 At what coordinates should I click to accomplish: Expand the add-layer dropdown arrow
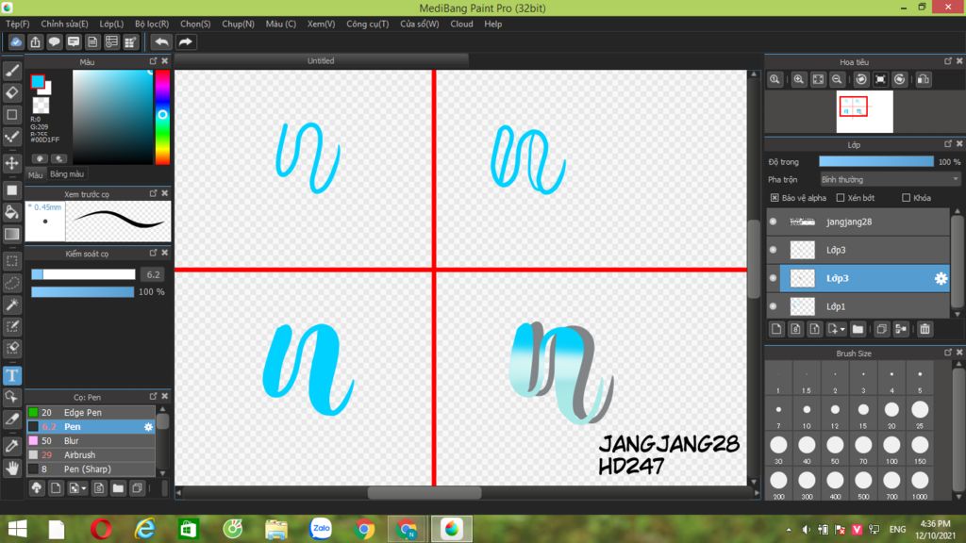coord(842,330)
